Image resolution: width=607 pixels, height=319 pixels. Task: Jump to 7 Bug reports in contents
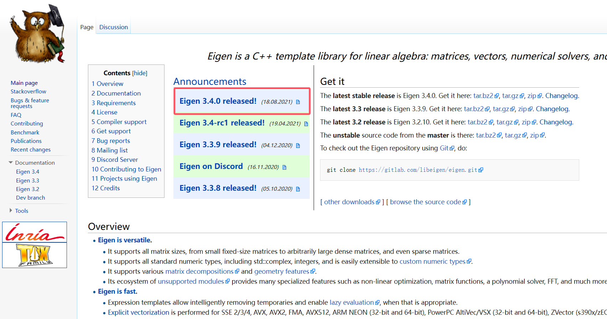click(111, 141)
